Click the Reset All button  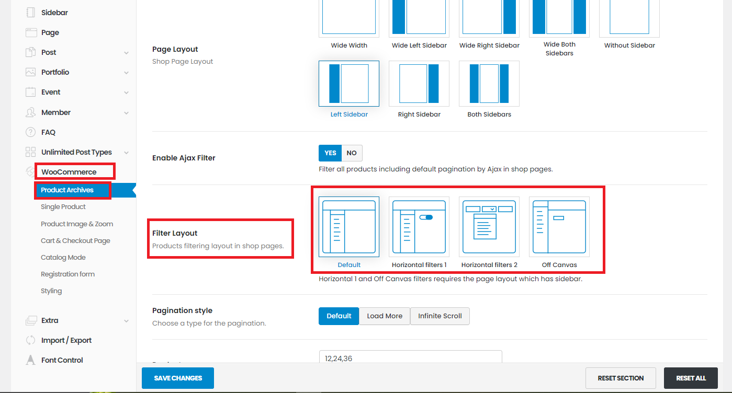(691, 378)
